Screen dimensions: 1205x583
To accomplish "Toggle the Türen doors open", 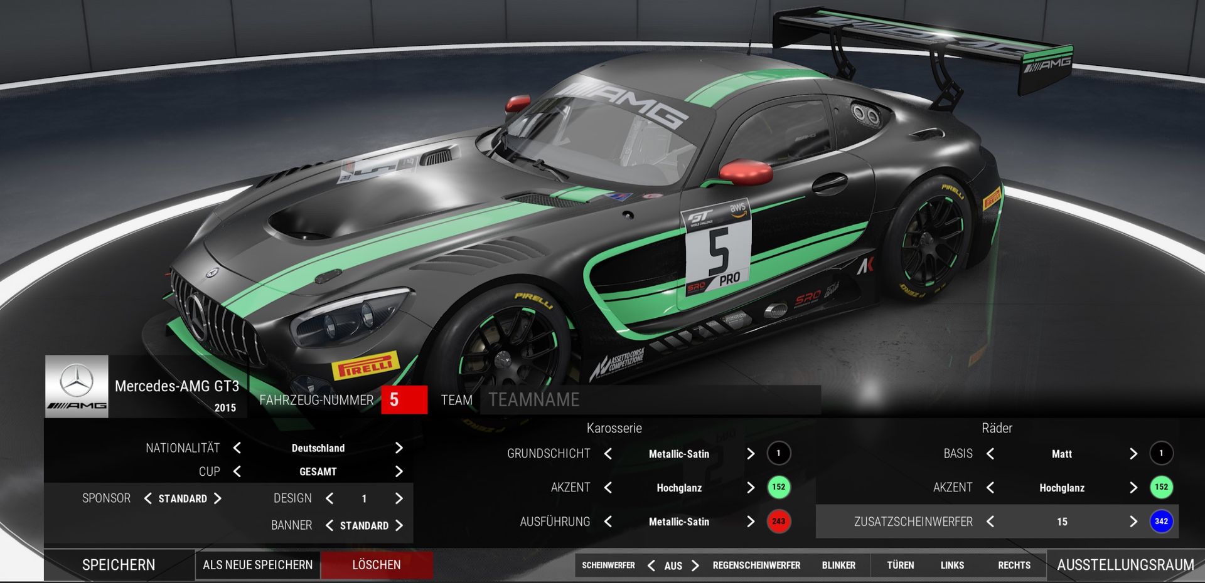I will tap(900, 565).
